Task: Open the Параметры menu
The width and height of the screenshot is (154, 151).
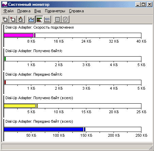Action: pos(55,11)
